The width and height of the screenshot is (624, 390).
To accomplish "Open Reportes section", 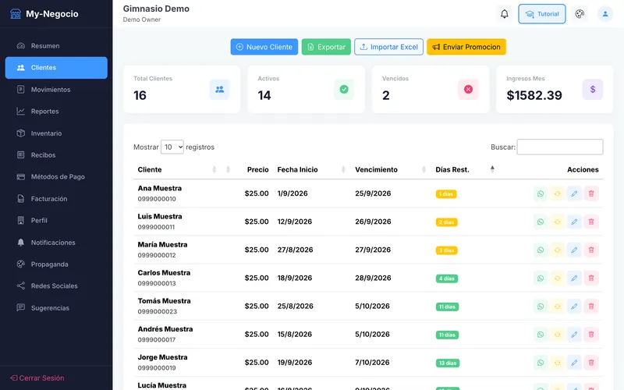I will 56,112.
